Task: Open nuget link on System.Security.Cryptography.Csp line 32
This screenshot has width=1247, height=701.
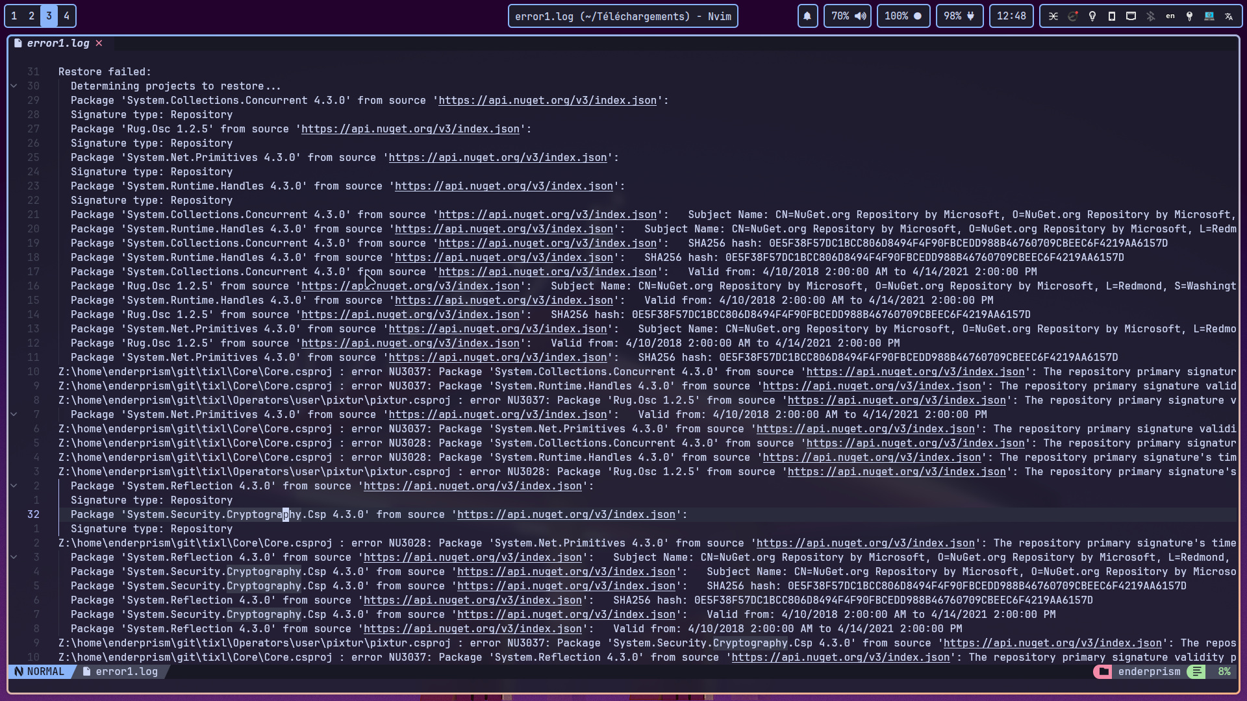Action: pos(566,515)
